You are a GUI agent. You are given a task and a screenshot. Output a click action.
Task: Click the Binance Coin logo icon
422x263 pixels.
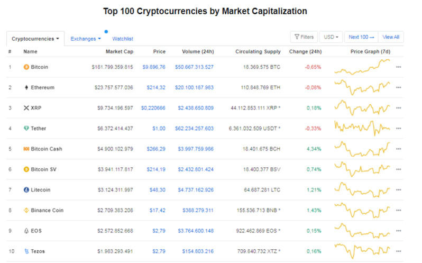tap(26, 210)
